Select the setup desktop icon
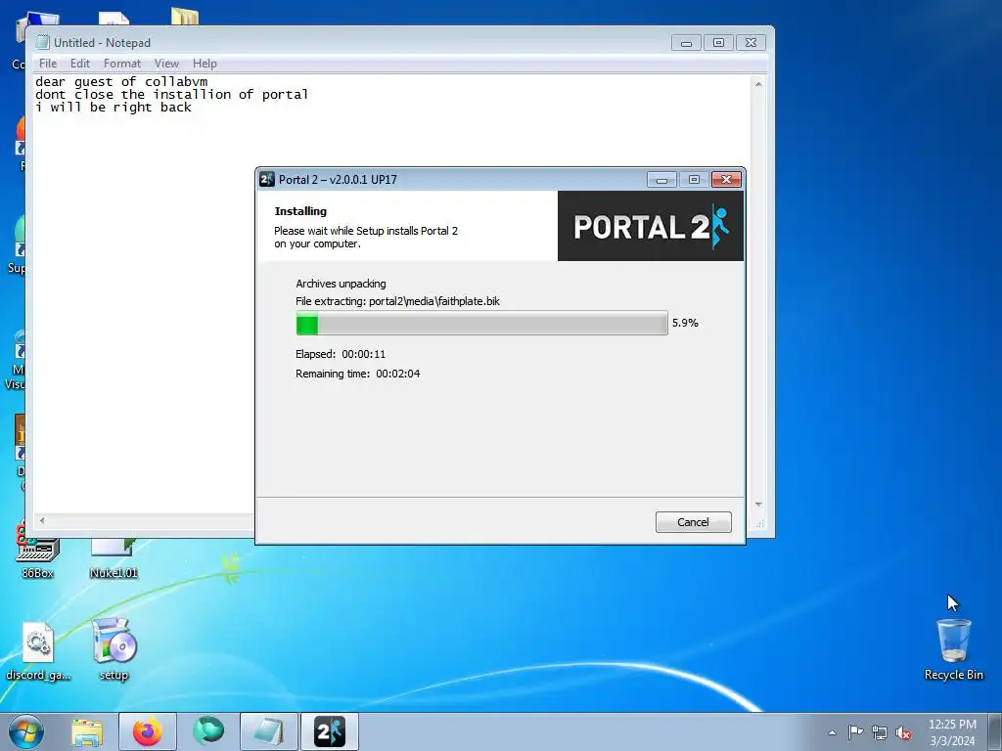Screen dimensions: 1002x751 click(114, 648)
